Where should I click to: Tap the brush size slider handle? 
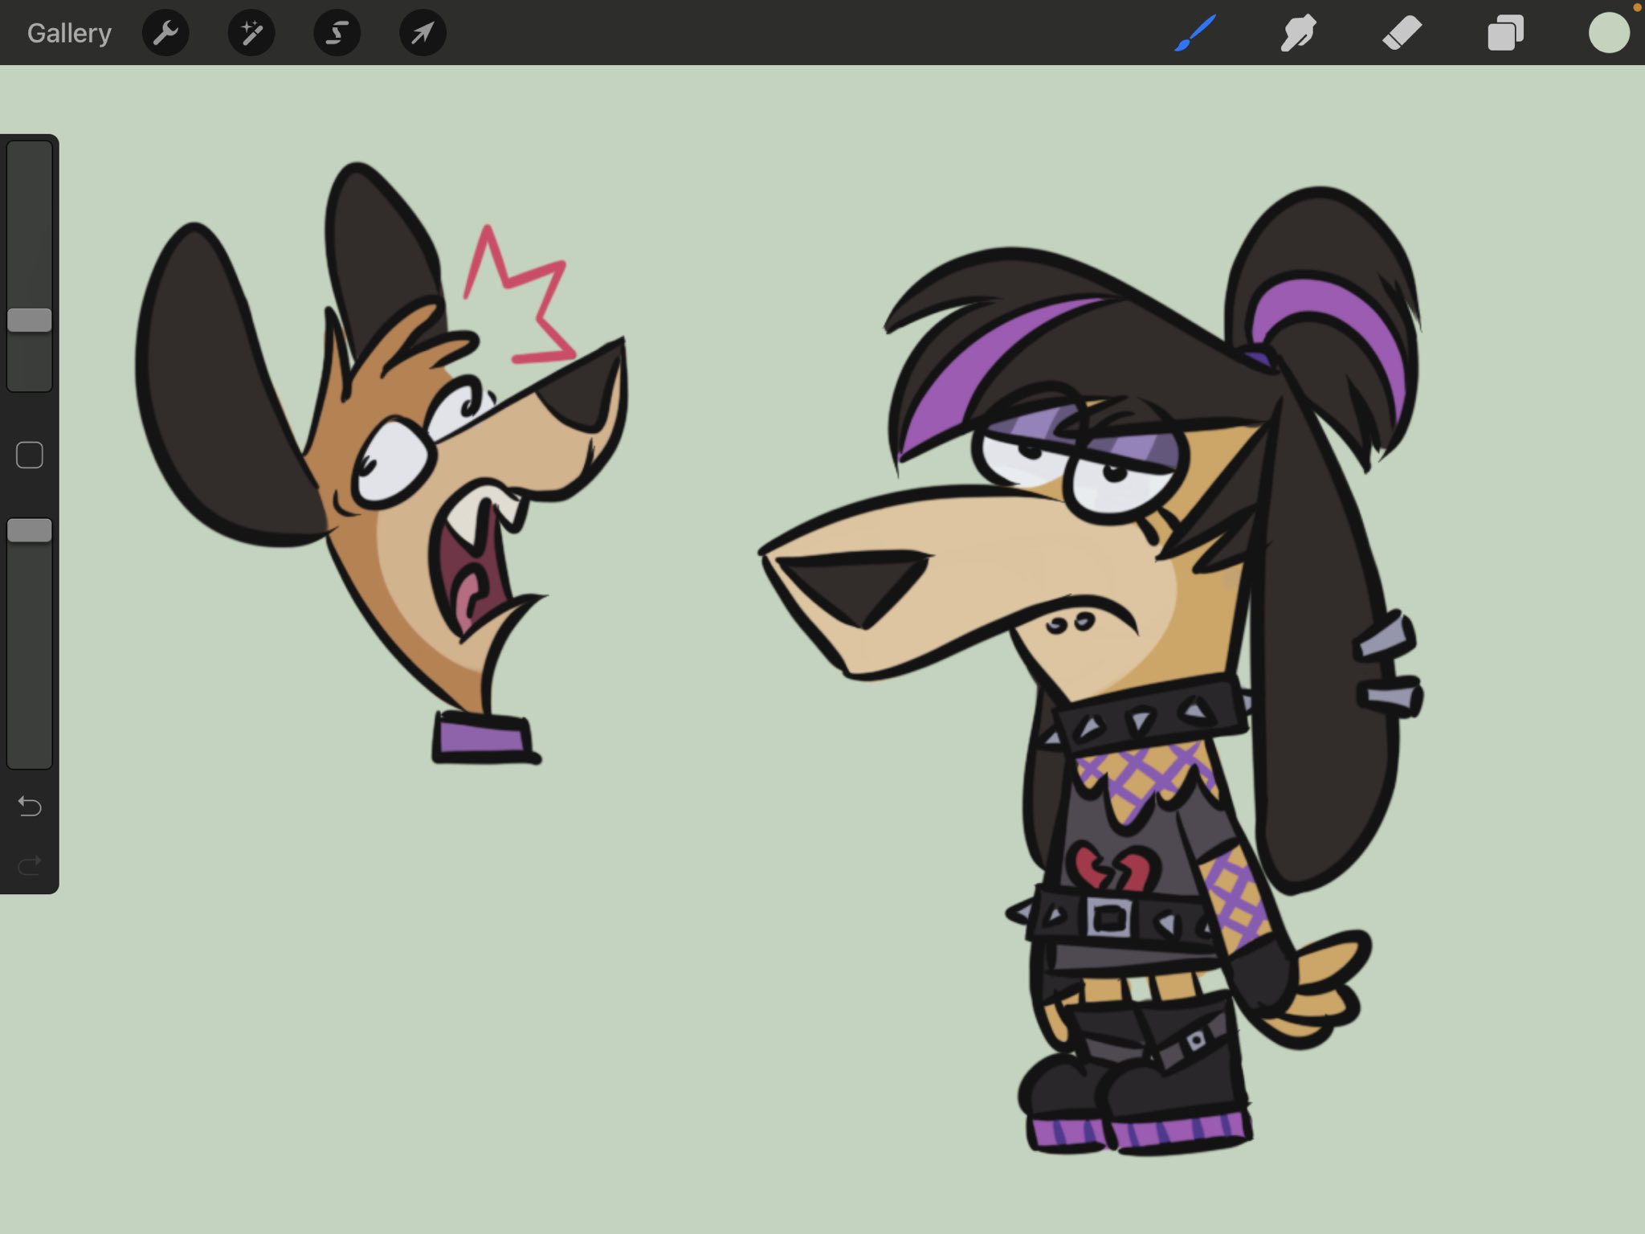pyautogui.click(x=30, y=320)
